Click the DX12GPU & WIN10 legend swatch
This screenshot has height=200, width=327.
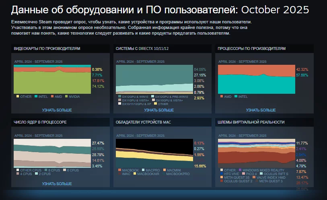click(119, 97)
